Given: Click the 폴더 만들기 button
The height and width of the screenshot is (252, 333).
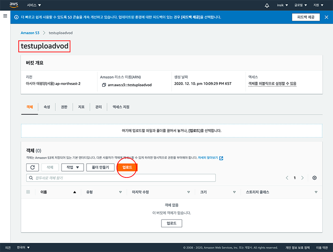Looking at the screenshot, I should (100, 167).
